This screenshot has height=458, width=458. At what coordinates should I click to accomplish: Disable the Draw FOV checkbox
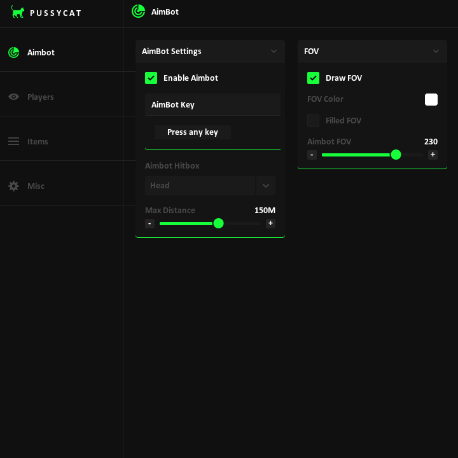(313, 78)
